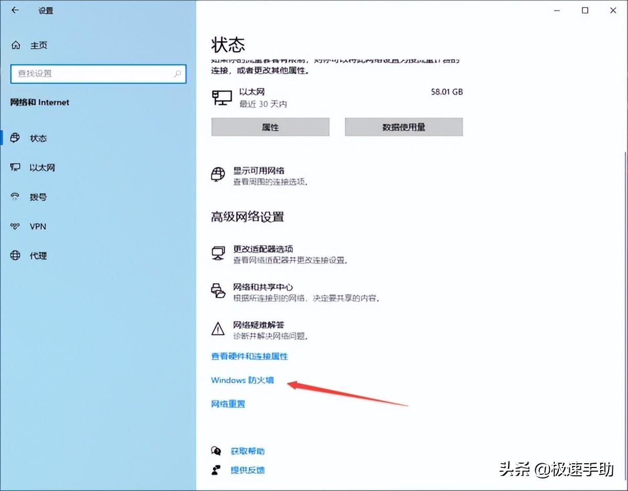Screen dimensions: 628x491
Task: Click the warning triangle beside 网络疑难解答
Action: click(218, 329)
